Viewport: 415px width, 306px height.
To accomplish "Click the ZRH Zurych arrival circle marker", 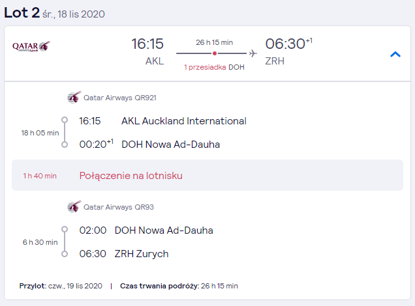I will [x=65, y=254].
